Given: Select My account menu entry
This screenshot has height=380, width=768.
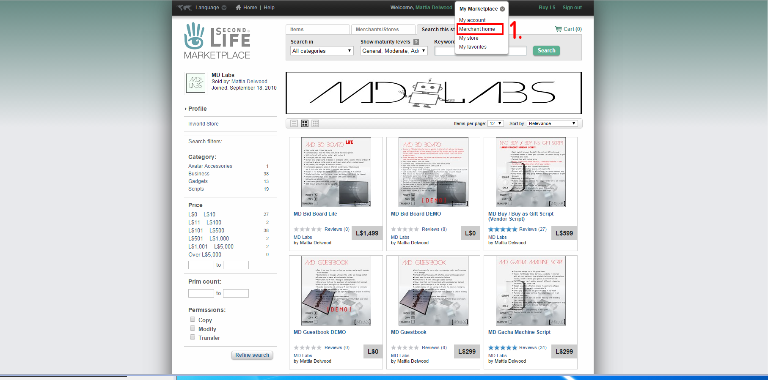Looking at the screenshot, I should 472,20.
